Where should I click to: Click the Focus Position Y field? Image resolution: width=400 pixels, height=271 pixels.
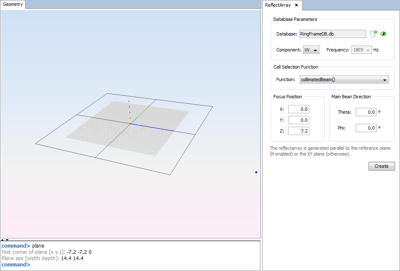pyautogui.click(x=298, y=120)
